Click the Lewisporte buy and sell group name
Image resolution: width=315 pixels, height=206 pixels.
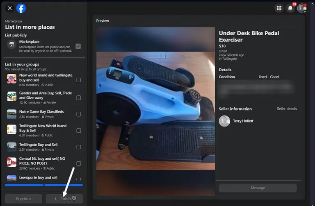coord(38,177)
